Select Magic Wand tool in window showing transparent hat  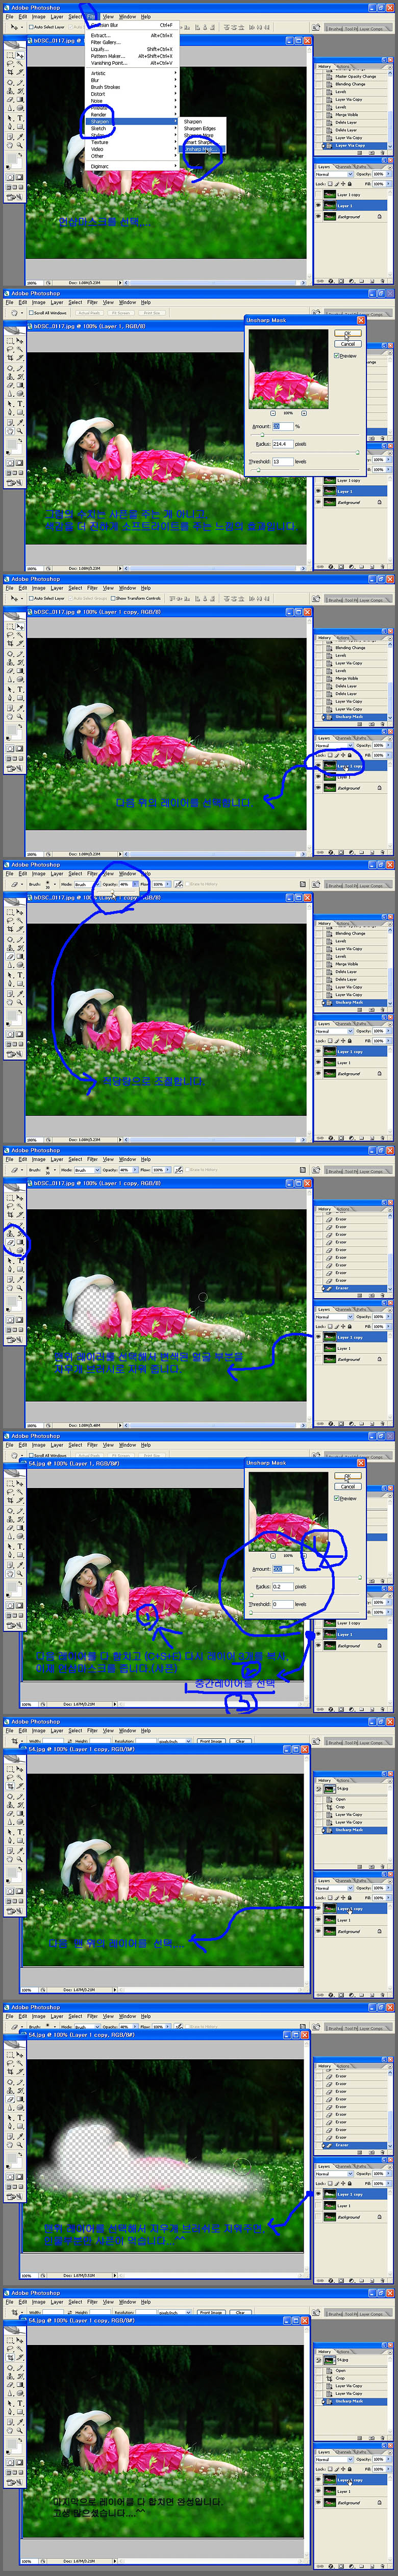[20, 1206]
